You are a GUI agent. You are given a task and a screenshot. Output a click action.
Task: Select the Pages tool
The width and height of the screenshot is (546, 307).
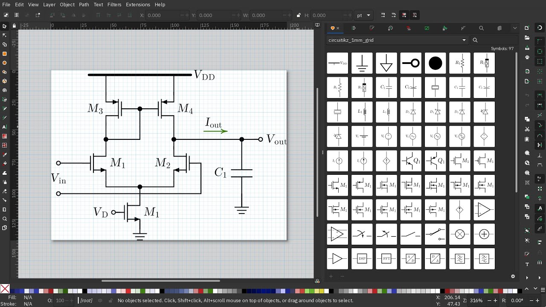point(5,228)
